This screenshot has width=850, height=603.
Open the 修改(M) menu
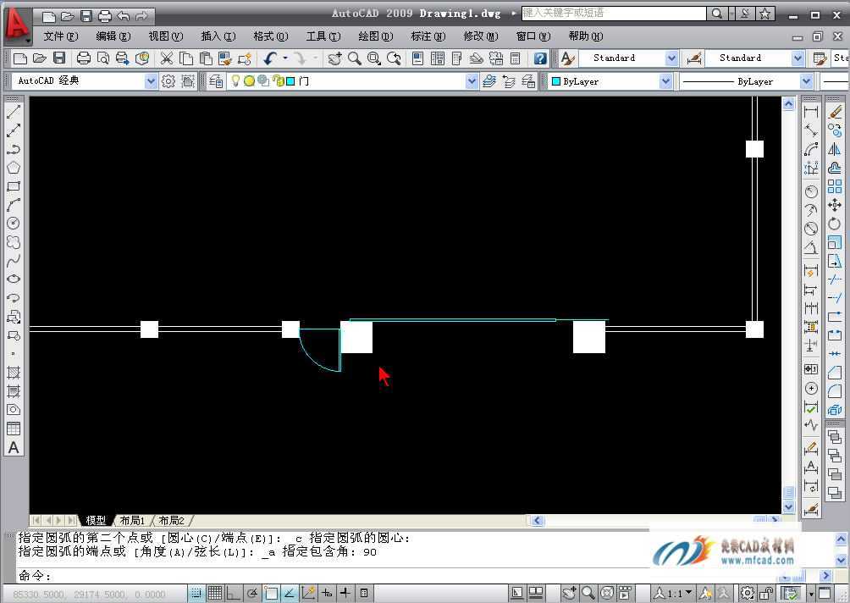click(x=480, y=36)
